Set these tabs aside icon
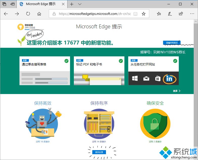Viewport: 198px width, 160px height. [x=12, y=4]
